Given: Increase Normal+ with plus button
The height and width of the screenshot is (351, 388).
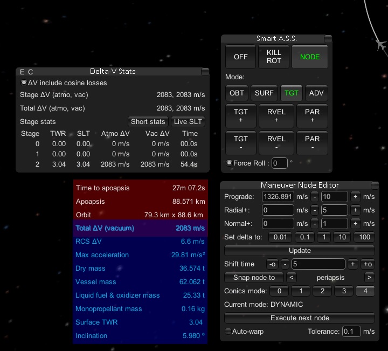Looking at the screenshot, I should pos(355,224).
